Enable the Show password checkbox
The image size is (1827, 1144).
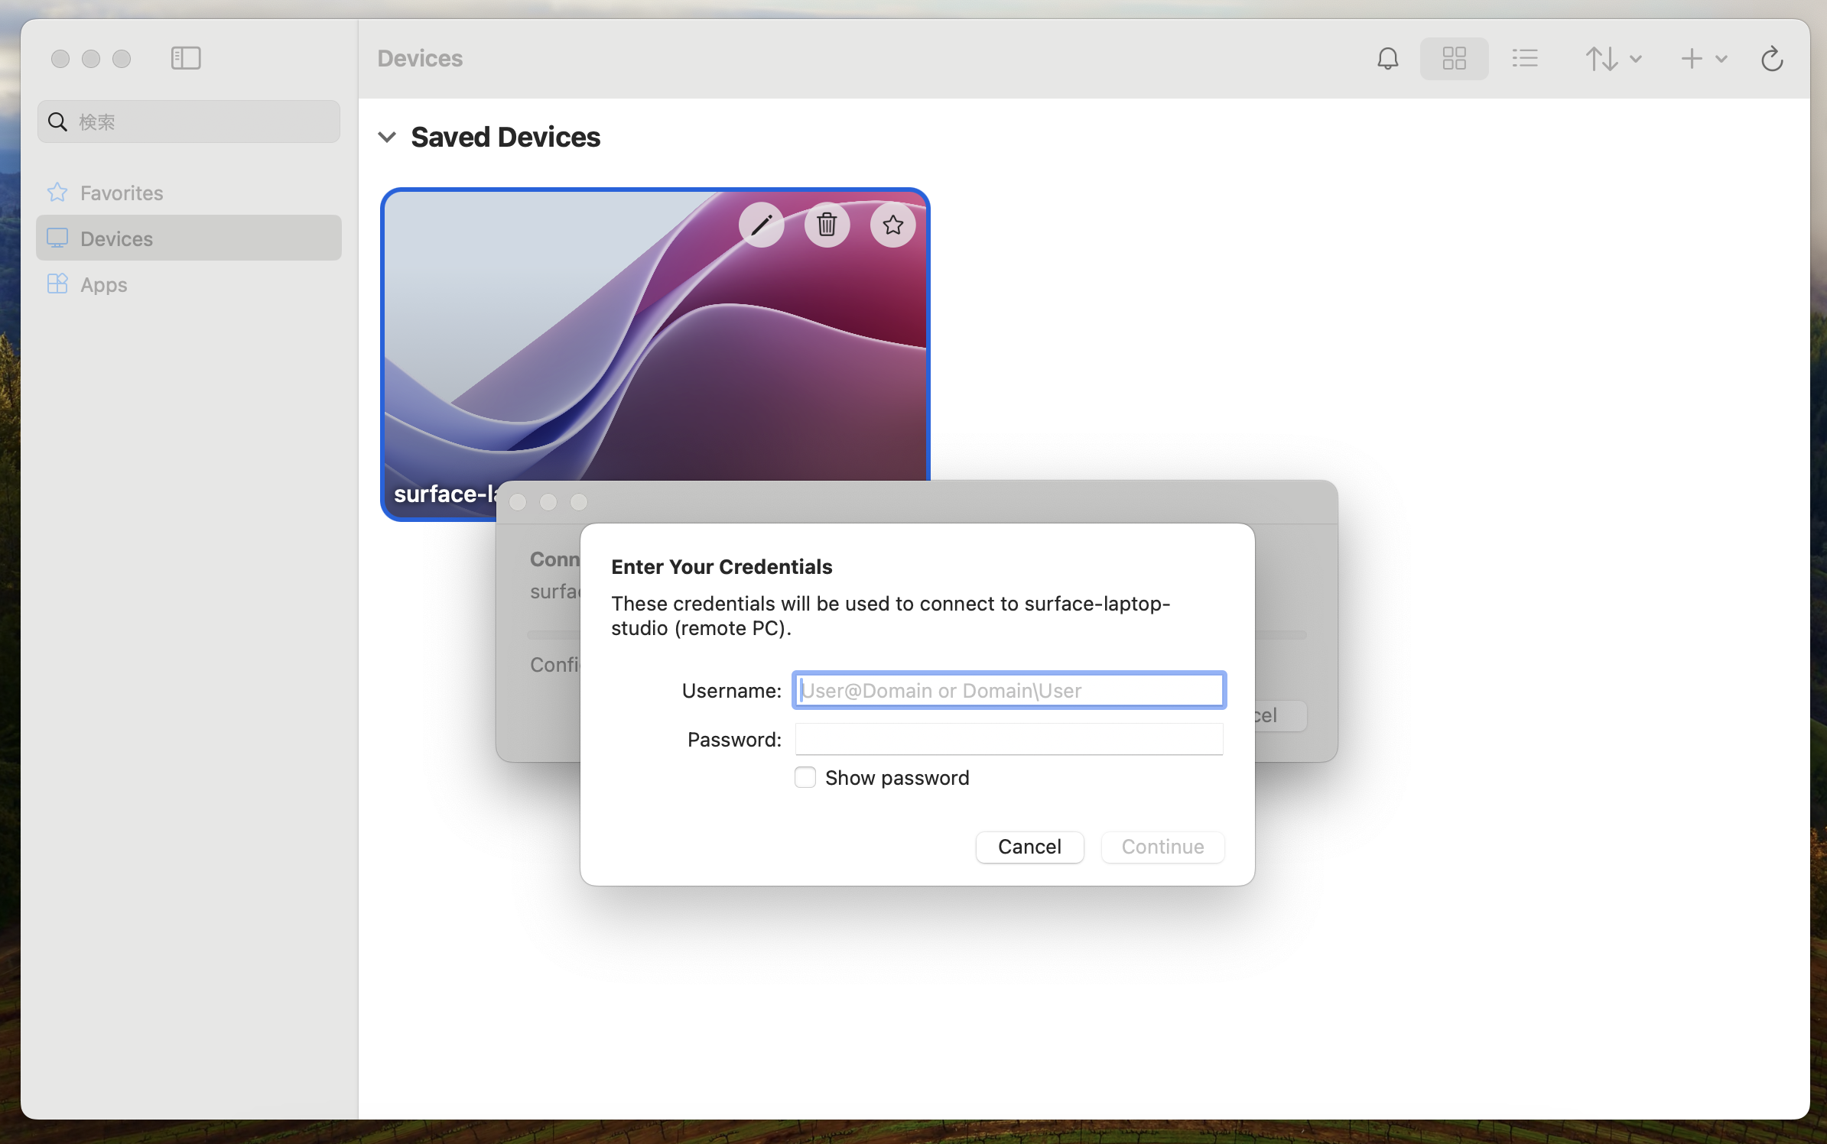click(805, 777)
